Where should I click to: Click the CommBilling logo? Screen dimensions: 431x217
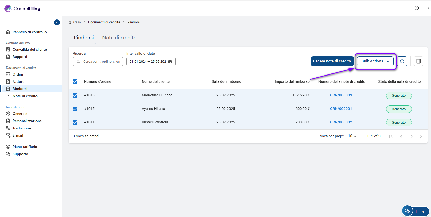[x=23, y=9]
